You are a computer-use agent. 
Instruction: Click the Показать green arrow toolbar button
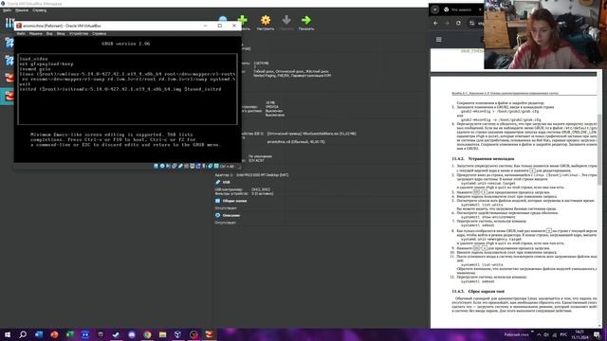305,23
